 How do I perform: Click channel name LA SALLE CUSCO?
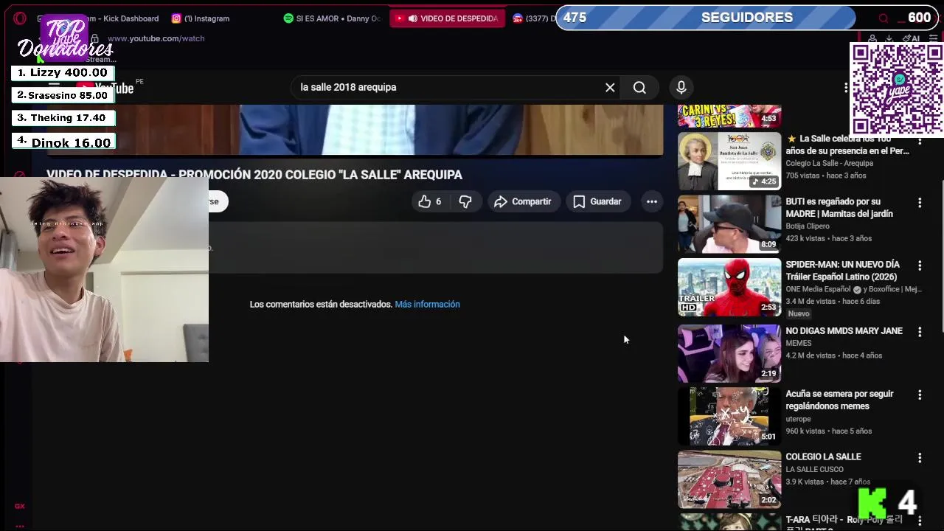click(x=814, y=469)
